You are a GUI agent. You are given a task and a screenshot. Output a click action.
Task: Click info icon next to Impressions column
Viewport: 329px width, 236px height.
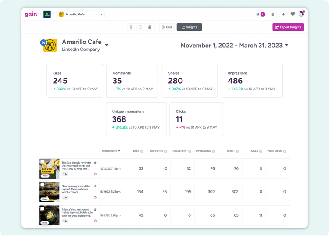[213, 151]
